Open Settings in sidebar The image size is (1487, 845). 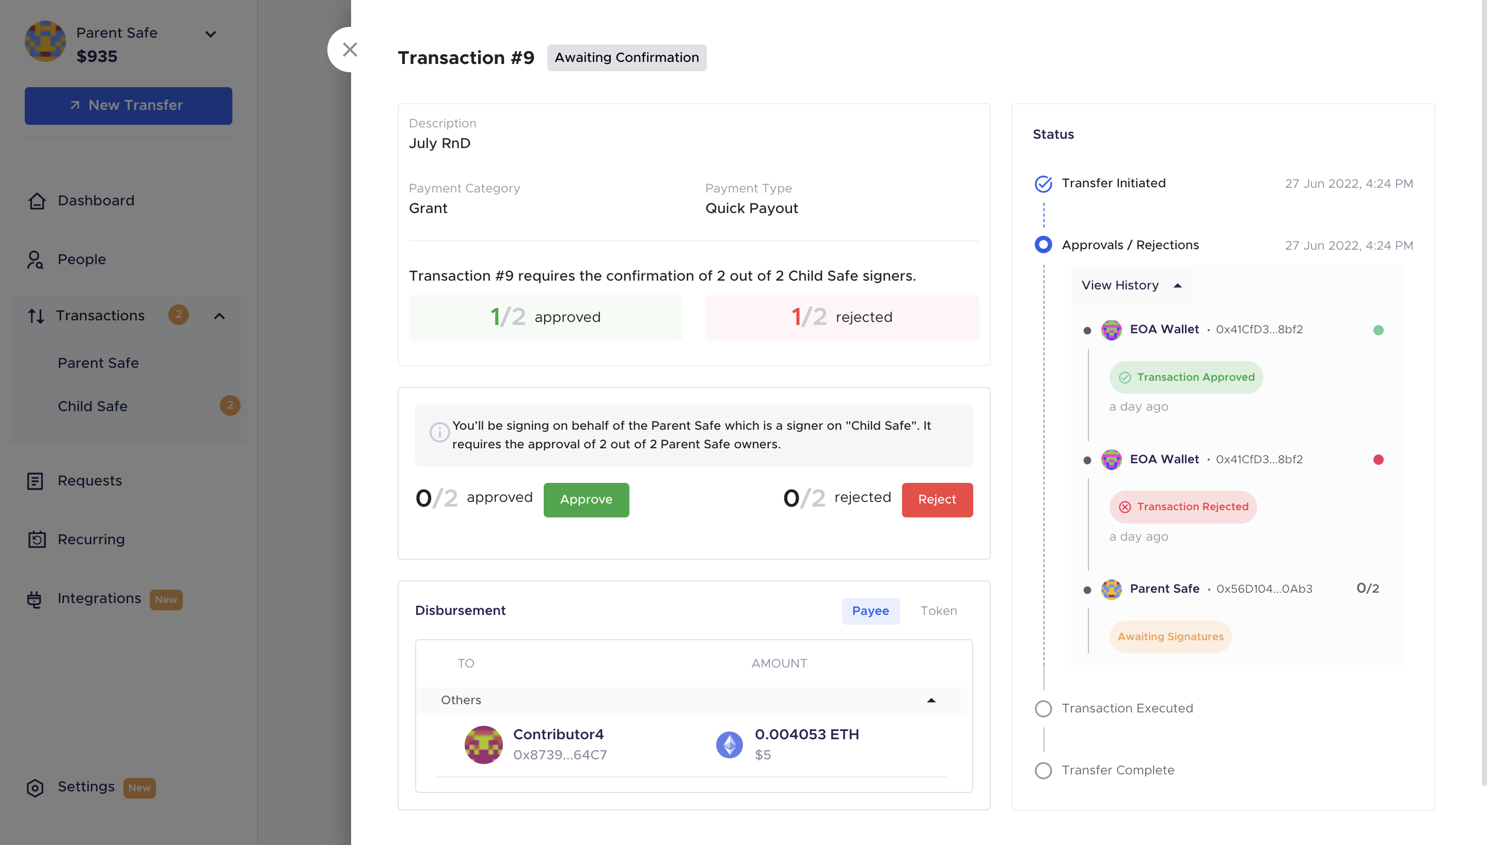coord(86,787)
